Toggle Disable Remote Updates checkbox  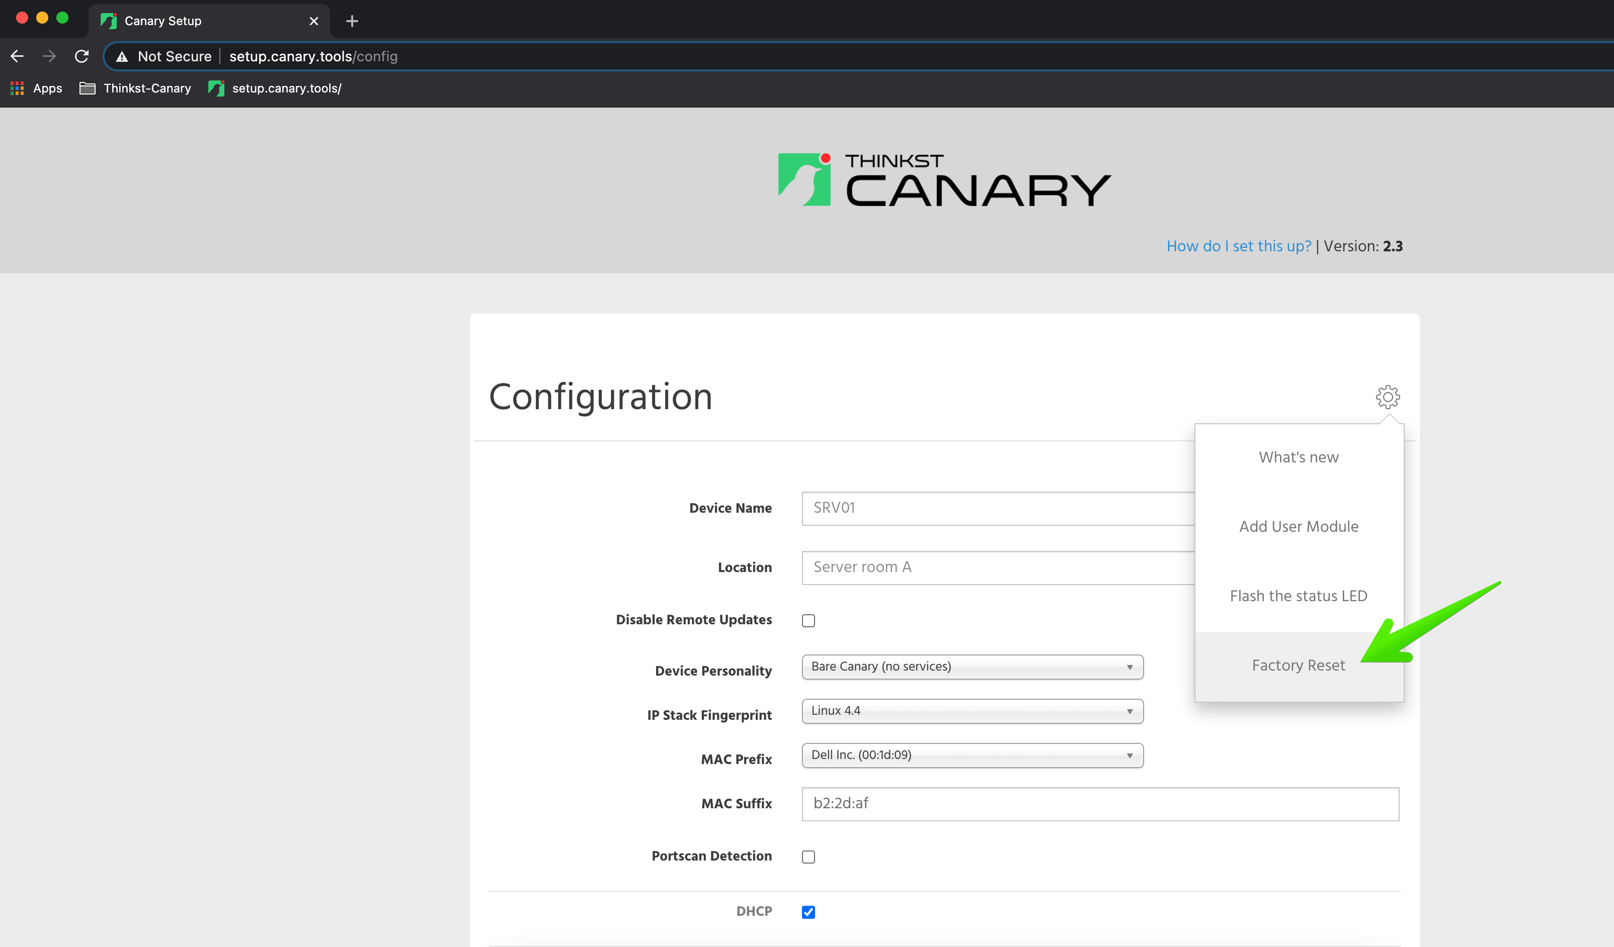pos(809,621)
